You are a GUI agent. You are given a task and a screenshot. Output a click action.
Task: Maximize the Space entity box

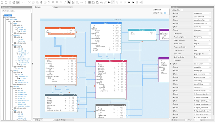click(125, 61)
